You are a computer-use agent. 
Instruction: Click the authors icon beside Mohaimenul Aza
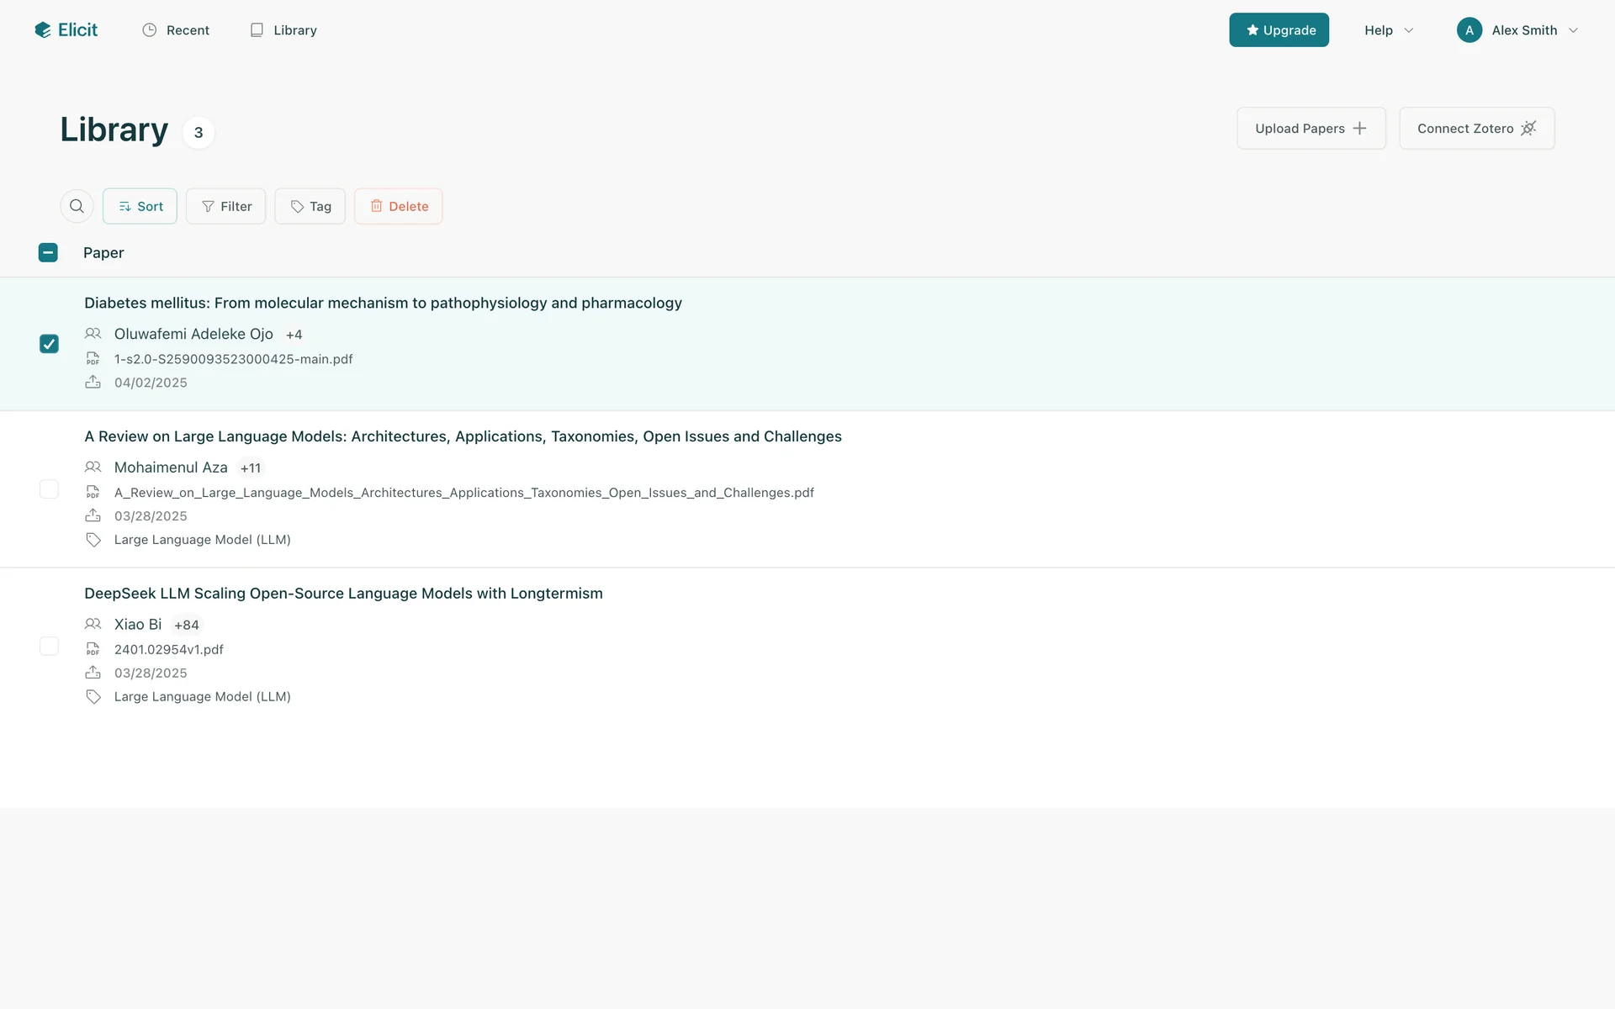[93, 468]
